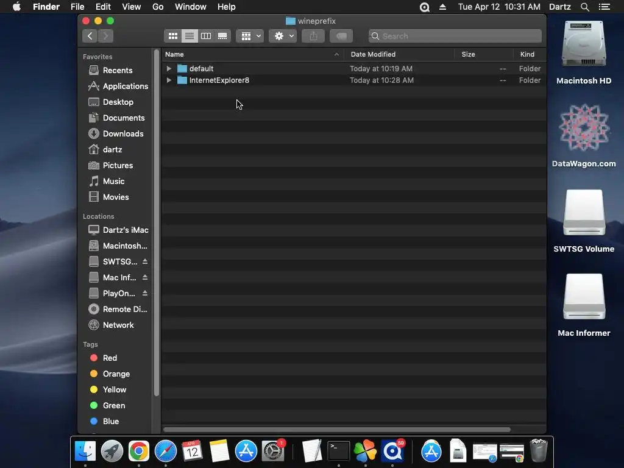
Task: Open the Help menu
Action: [227, 7]
